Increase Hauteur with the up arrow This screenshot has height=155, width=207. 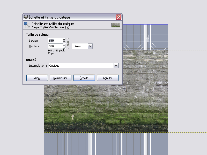64,45
